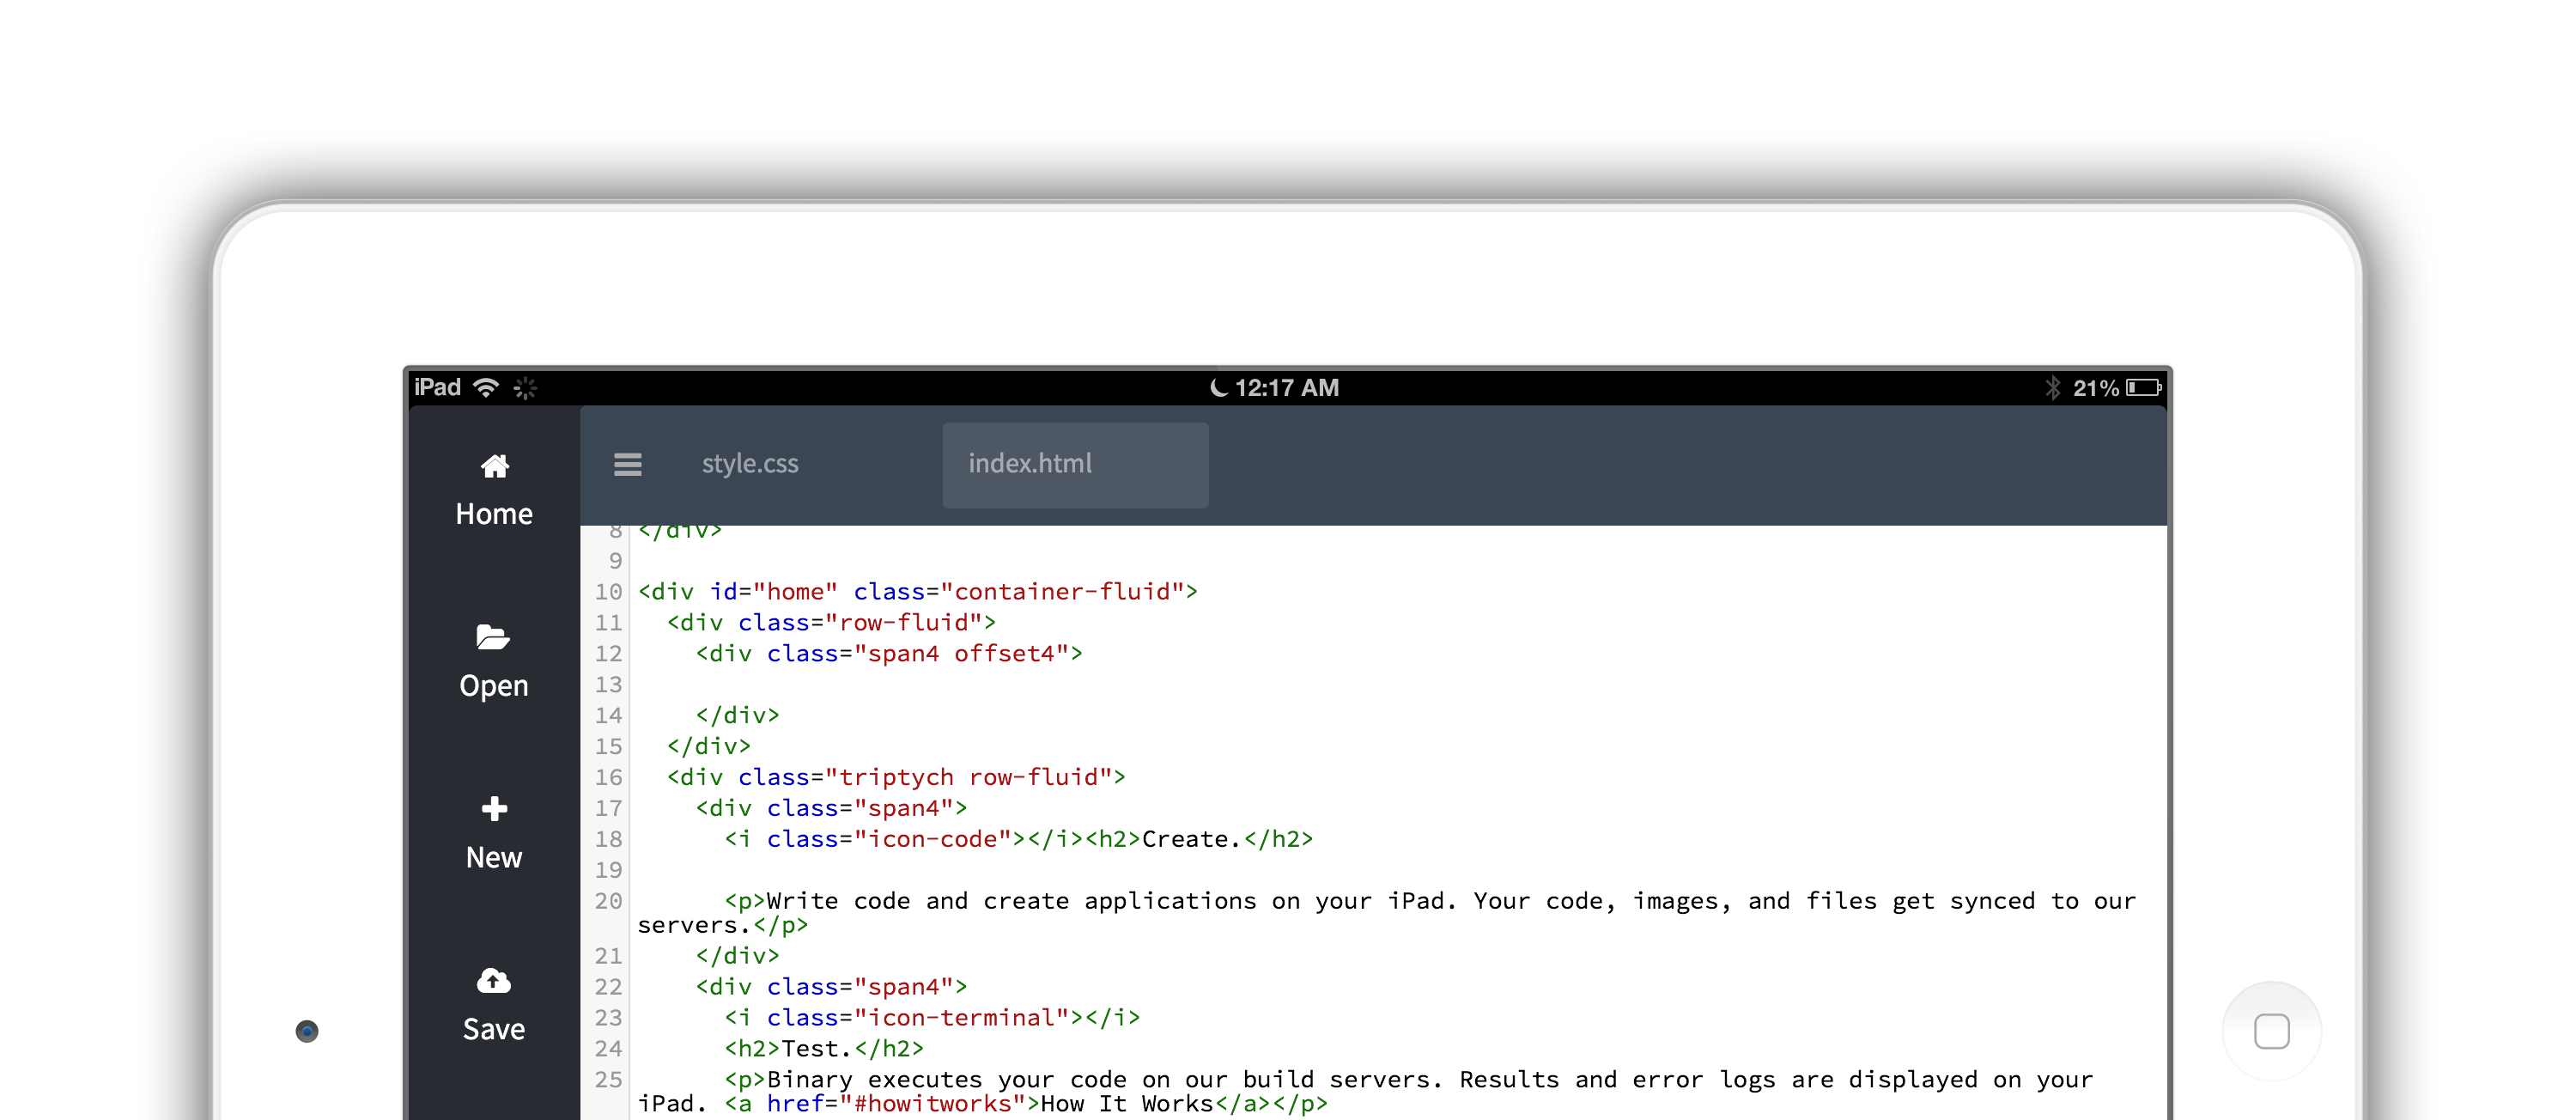
Task: Click the closing </div> on line 21
Action: 738,957
